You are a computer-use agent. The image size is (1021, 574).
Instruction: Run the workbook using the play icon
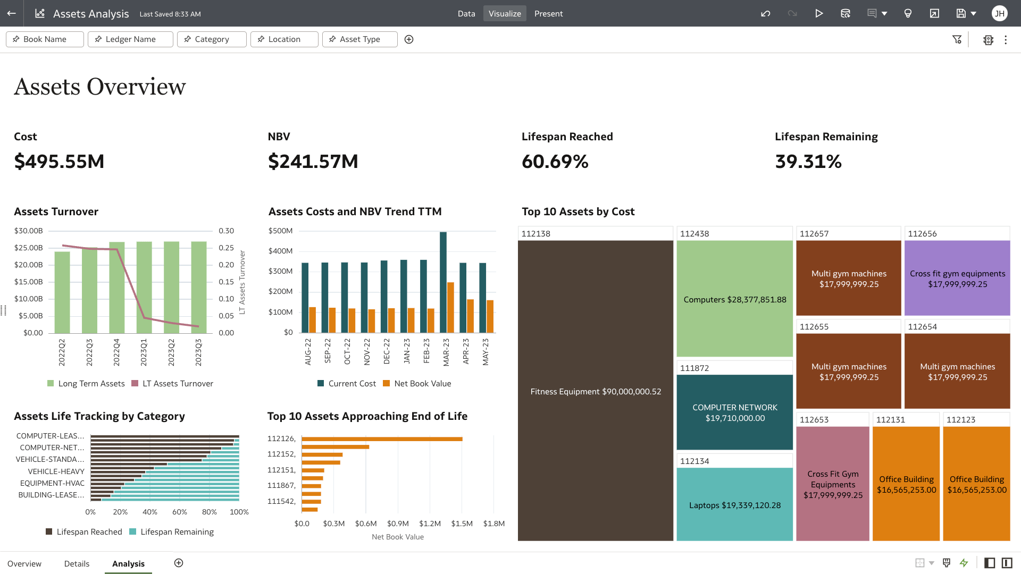coord(819,14)
